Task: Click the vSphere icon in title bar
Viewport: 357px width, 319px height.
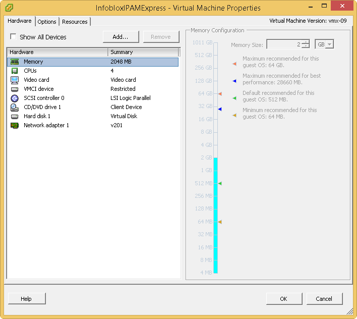Action: 9,8
